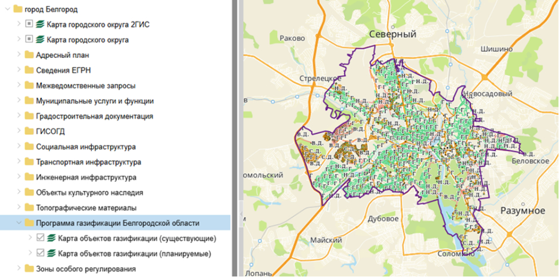Image resolution: width=559 pixels, height=277 pixels.
Task: Select Карта объектов газификации (существующие) label
Action: [x=137, y=238]
